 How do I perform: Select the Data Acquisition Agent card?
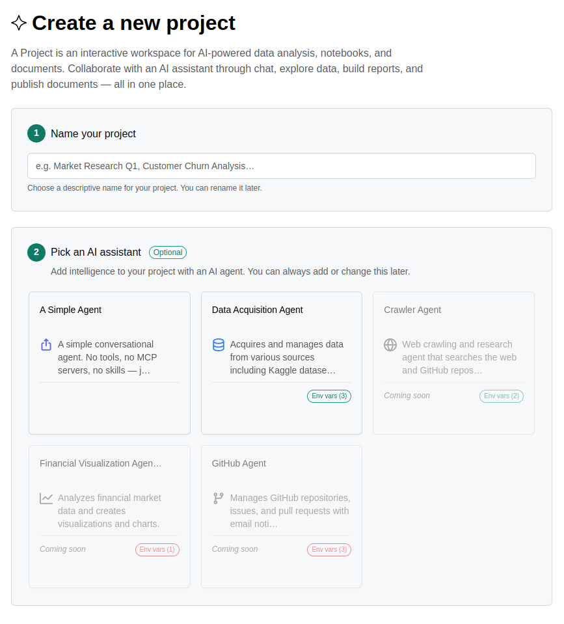[x=281, y=362]
